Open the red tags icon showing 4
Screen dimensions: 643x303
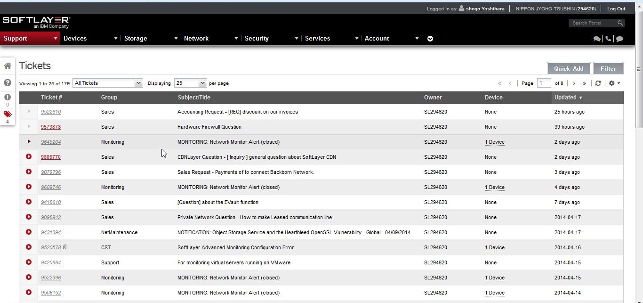pos(8,114)
